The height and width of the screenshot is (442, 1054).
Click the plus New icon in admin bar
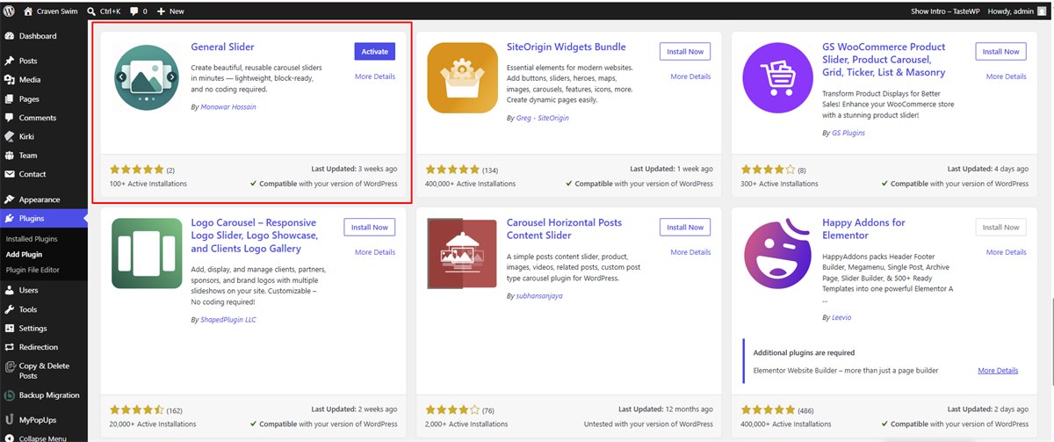162,11
